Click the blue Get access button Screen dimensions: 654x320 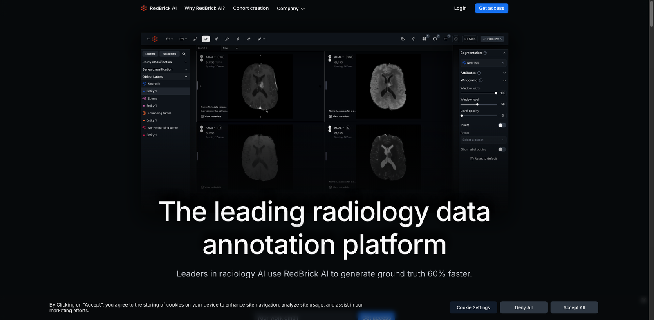pyautogui.click(x=491, y=8)
